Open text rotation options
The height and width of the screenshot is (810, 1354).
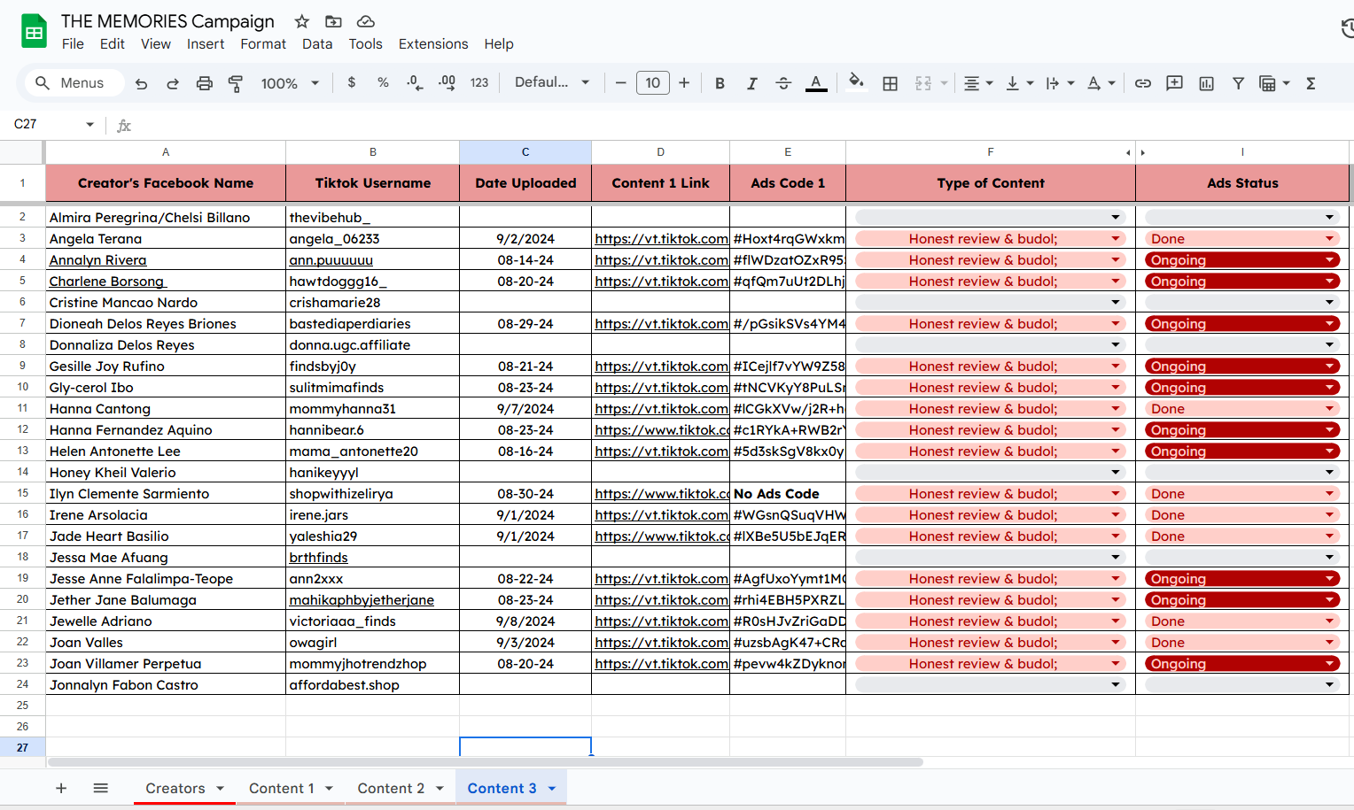tap(1101, 83)
